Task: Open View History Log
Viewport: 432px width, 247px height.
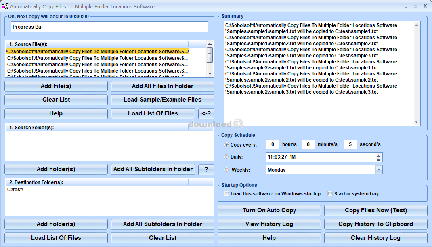Action: (269, 224)
